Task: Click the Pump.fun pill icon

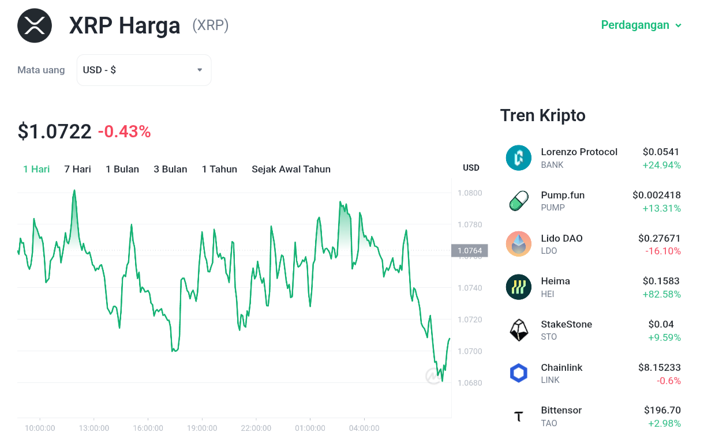Action: [x=518, y=201]
